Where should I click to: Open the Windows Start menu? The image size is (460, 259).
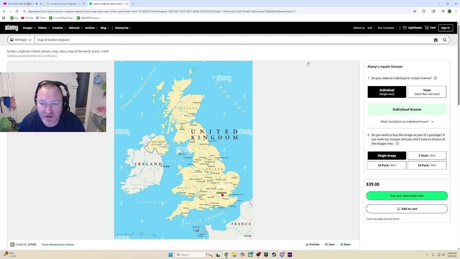170,255
